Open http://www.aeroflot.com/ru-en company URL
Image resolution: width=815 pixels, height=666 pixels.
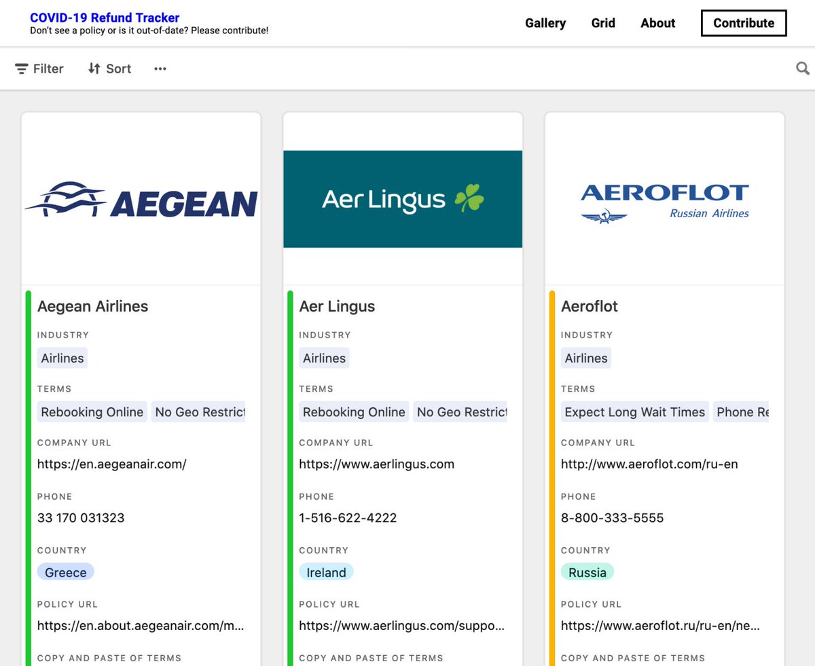[649, 464]
